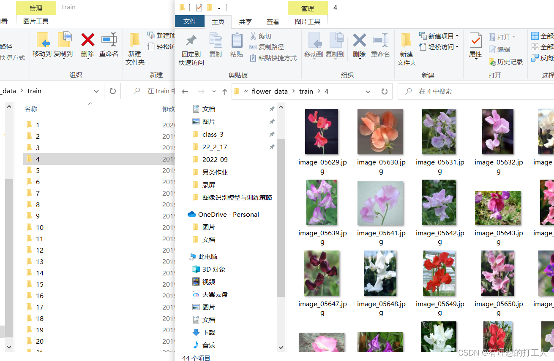This screenshot has width=554, height=361.
Task: Click 复制路径 copy path
Action: click(x=267, y=47)
